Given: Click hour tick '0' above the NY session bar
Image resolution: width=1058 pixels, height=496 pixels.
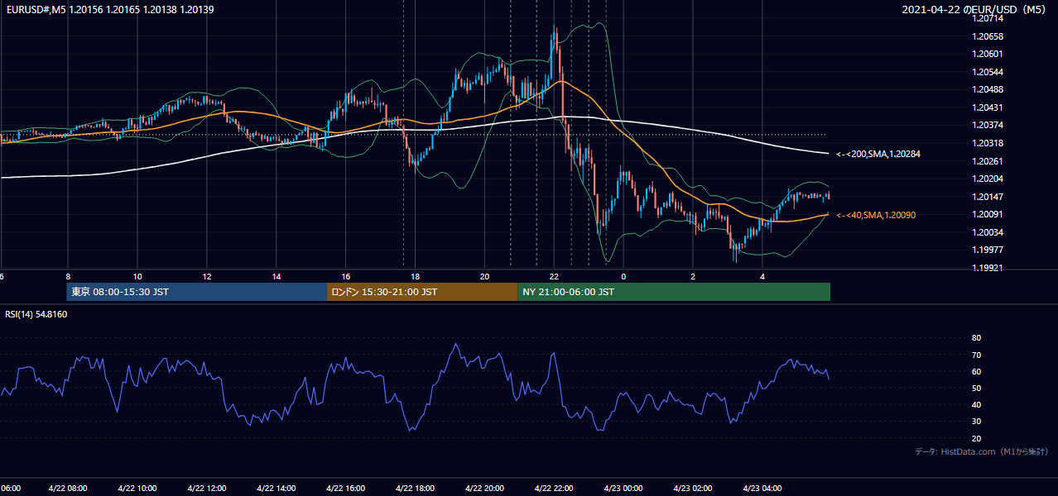Looking at the screenshot, I should click(623, 277).
